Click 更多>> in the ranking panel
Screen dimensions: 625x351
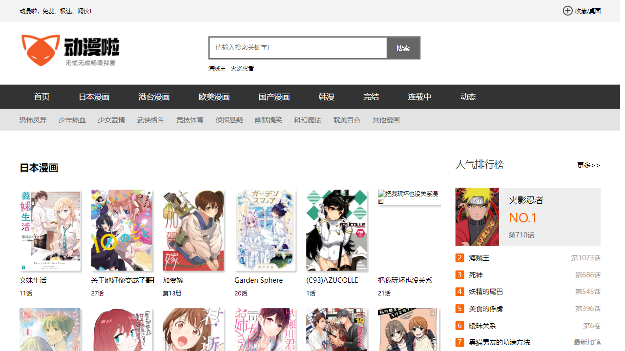pos(588,165)
